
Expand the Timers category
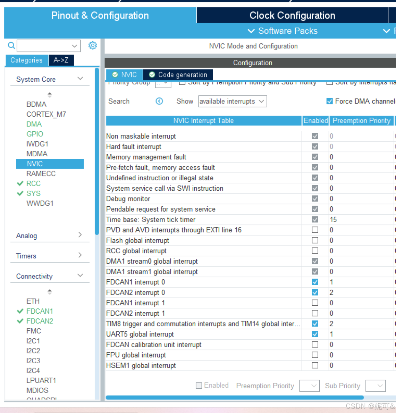point(49,256)
